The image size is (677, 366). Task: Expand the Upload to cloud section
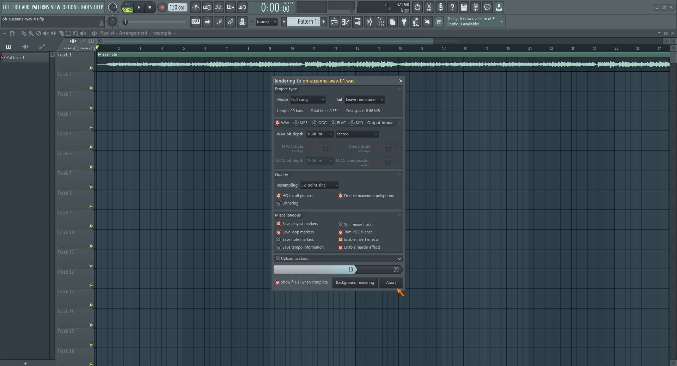400,258
